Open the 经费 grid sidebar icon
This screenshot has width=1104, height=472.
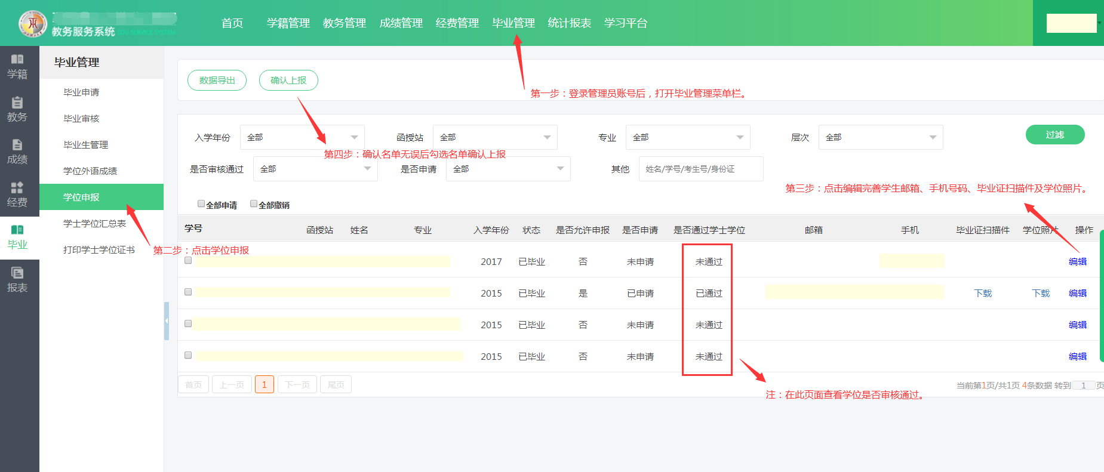[x=17, y=195]
